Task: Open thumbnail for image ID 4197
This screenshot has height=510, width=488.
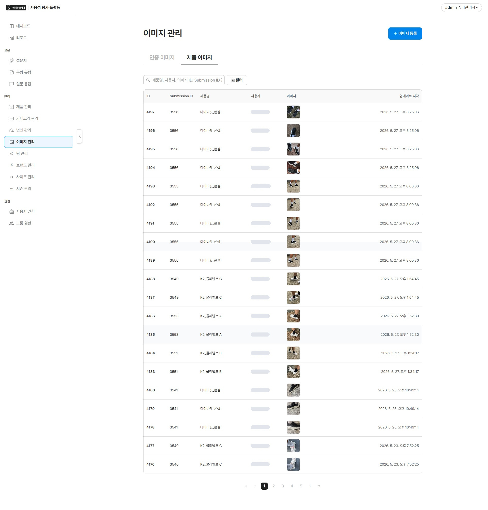Action: (x=293, y=112)
